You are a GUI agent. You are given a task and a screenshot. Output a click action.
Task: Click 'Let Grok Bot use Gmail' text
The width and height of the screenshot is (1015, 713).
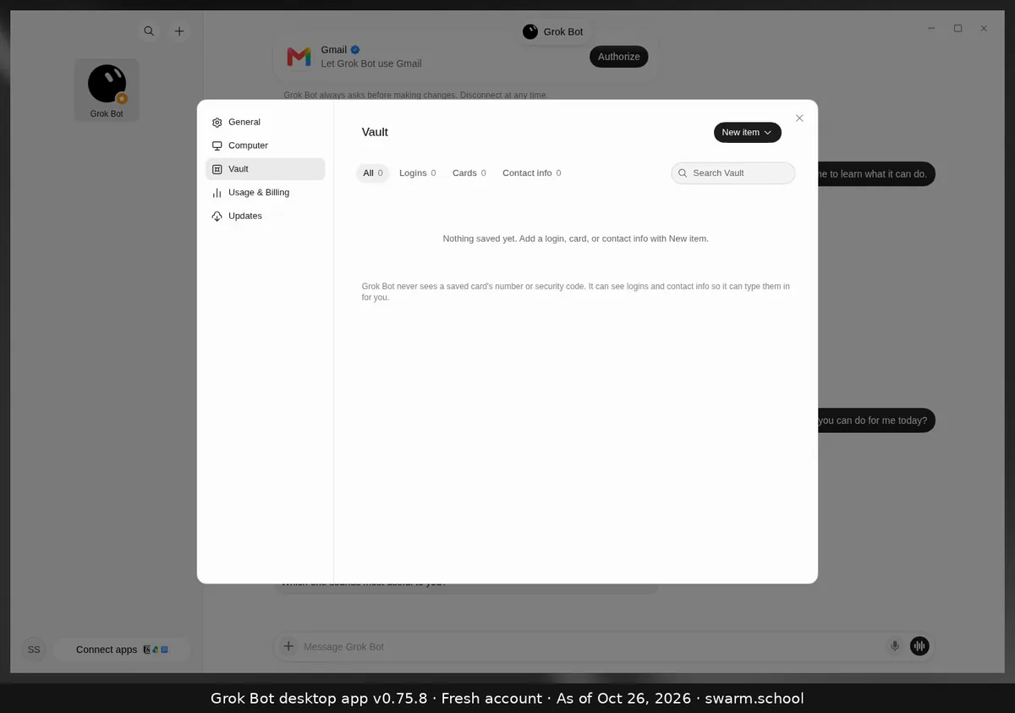point(371,63)
